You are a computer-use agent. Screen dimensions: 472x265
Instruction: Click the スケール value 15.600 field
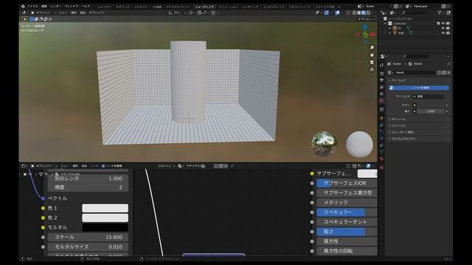88,237
